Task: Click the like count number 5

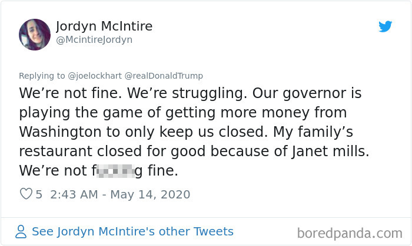Action: (39, 194)
